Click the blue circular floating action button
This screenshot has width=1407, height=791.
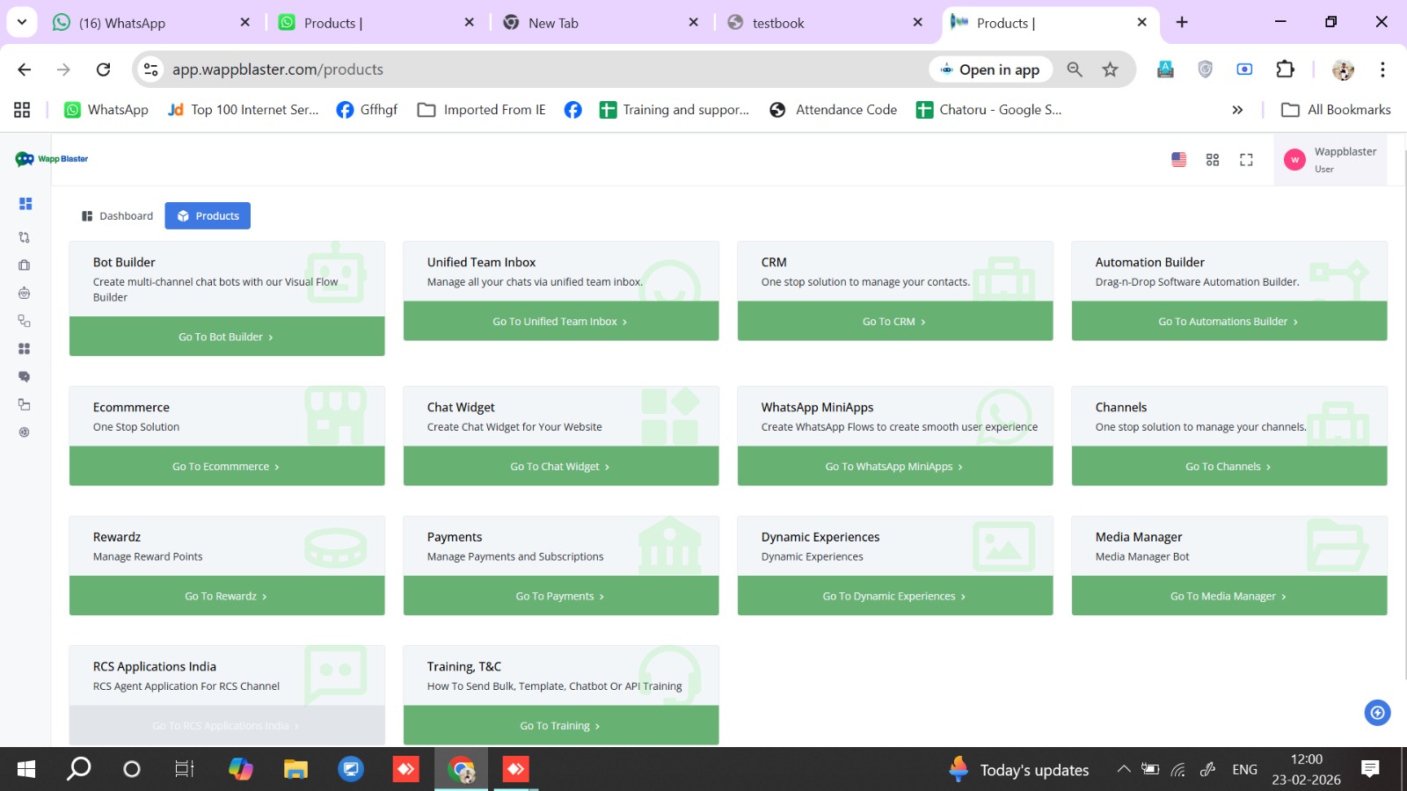(1377, 713)
